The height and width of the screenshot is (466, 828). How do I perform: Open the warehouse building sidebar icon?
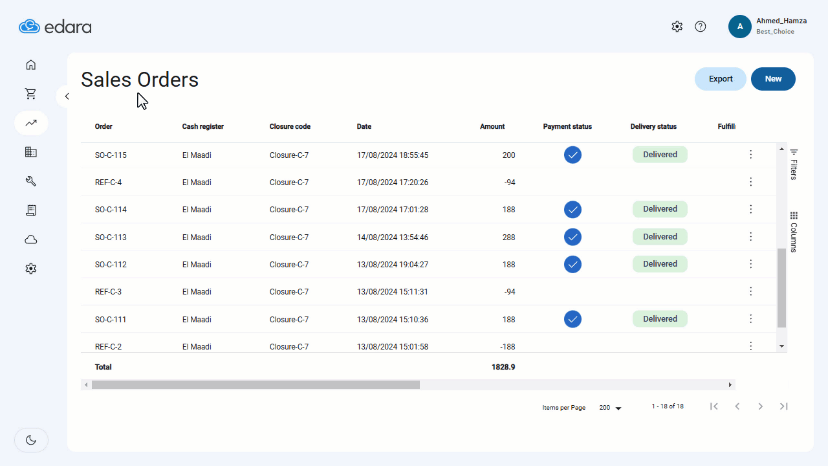31,152
